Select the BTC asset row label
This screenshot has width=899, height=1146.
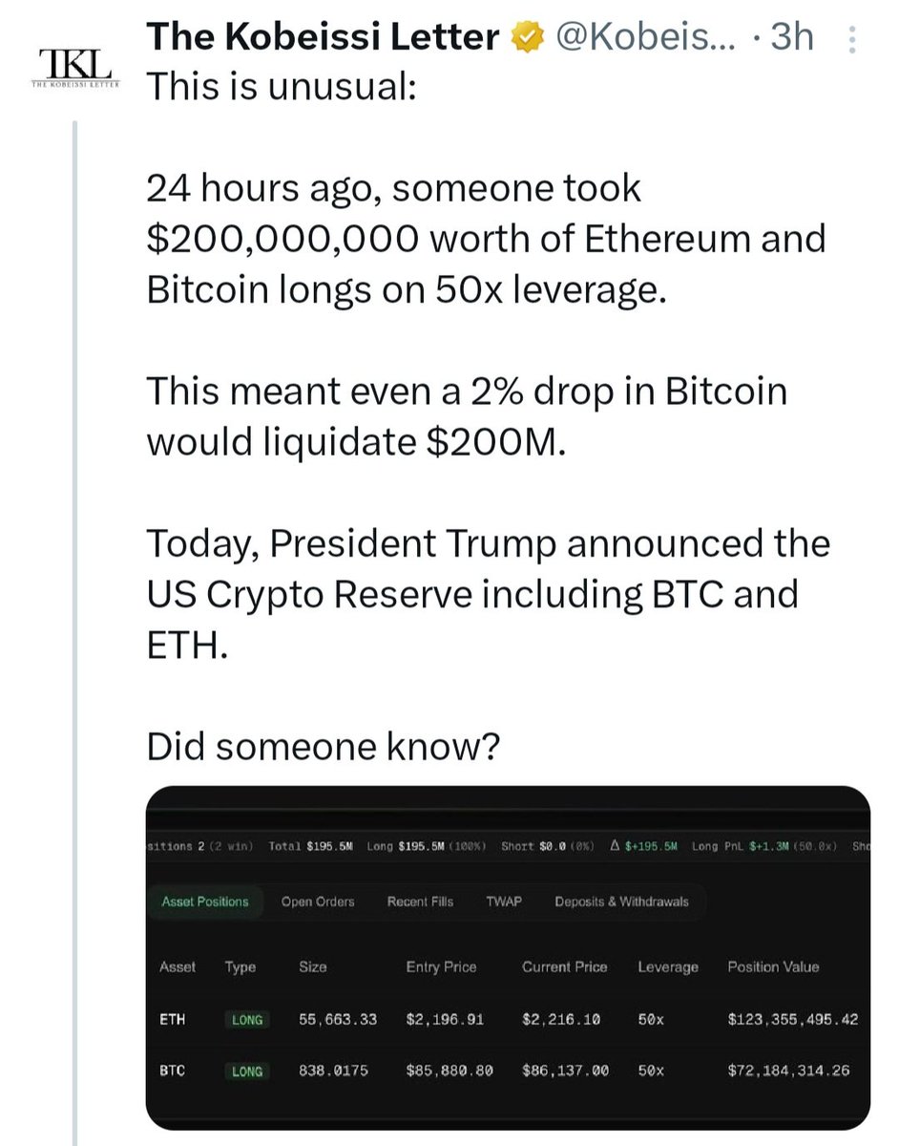(x=173, y=1071)
